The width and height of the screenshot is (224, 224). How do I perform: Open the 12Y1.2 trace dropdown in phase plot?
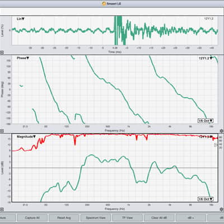(206, 58)
